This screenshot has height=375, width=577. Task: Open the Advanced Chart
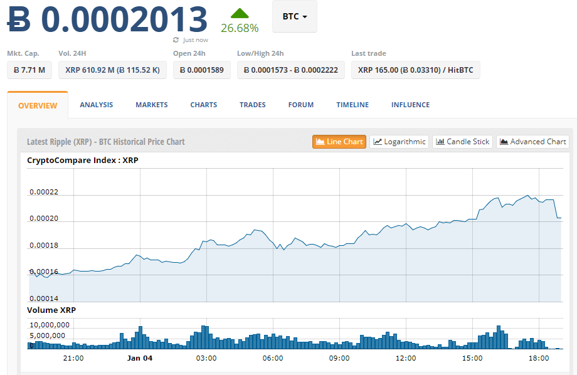pyautogui.click(x=533, y=142)
